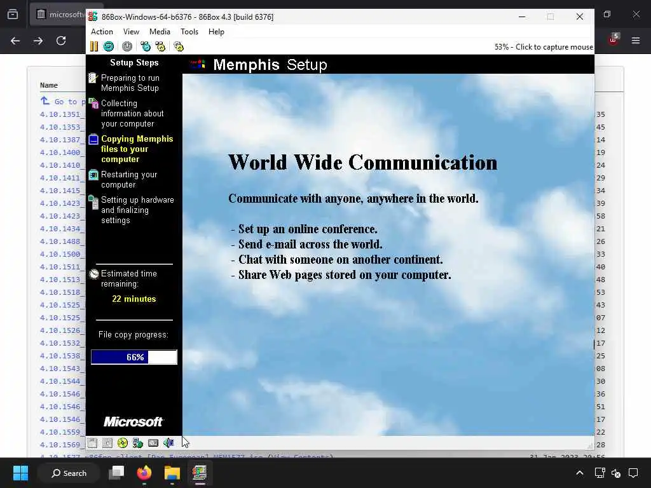Click the Memphis Setup title flag logo
Screen dimensions: 651x488
click(x=198, y=64)
